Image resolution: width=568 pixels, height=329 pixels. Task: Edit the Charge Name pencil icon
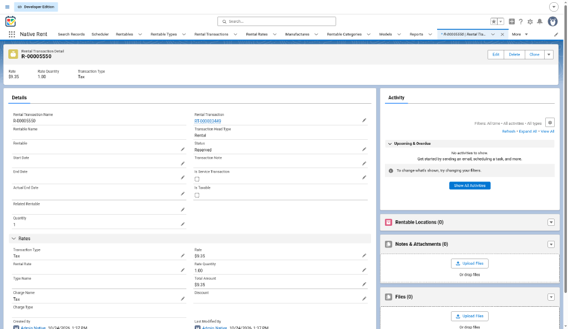tap(182, 299)
